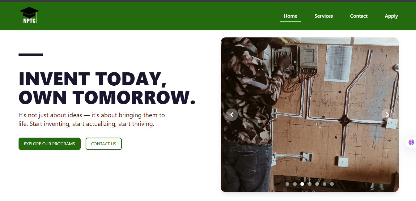This screenshot has width=416, height=201.
Task: Open the Contact nav link
Action: (359, 16)
